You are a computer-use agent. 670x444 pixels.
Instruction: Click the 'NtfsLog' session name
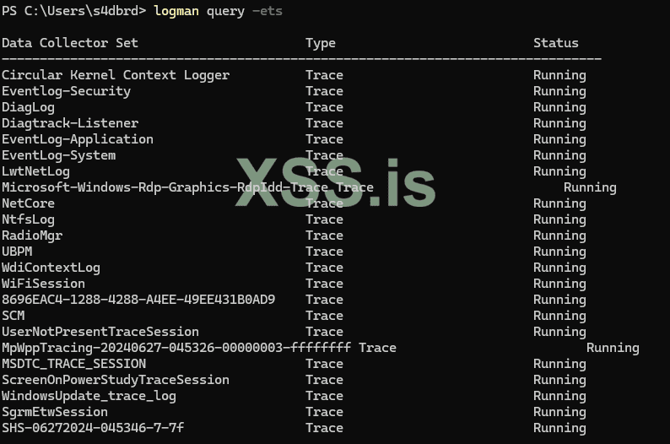click(x=28, y=219)
